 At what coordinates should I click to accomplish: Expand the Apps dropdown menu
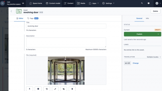pos(94,3)
